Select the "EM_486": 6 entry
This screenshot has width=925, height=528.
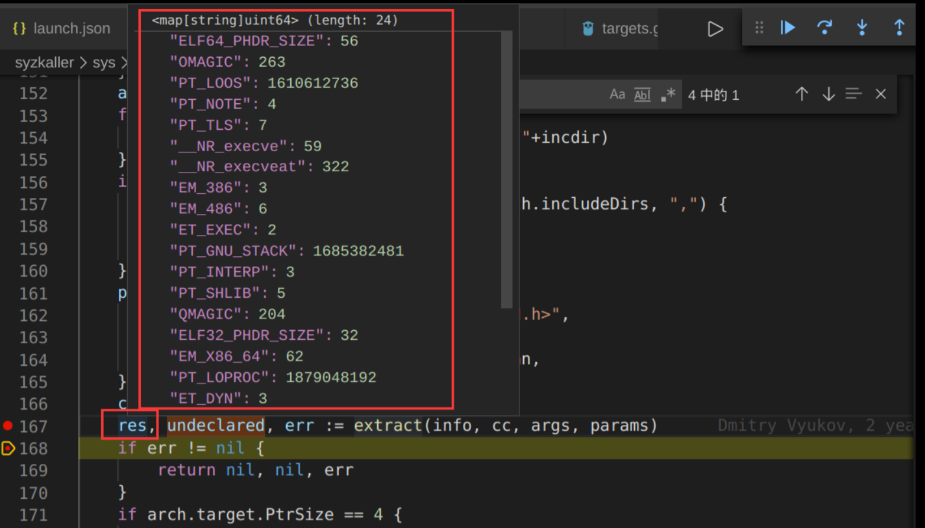tap(219, 208)
